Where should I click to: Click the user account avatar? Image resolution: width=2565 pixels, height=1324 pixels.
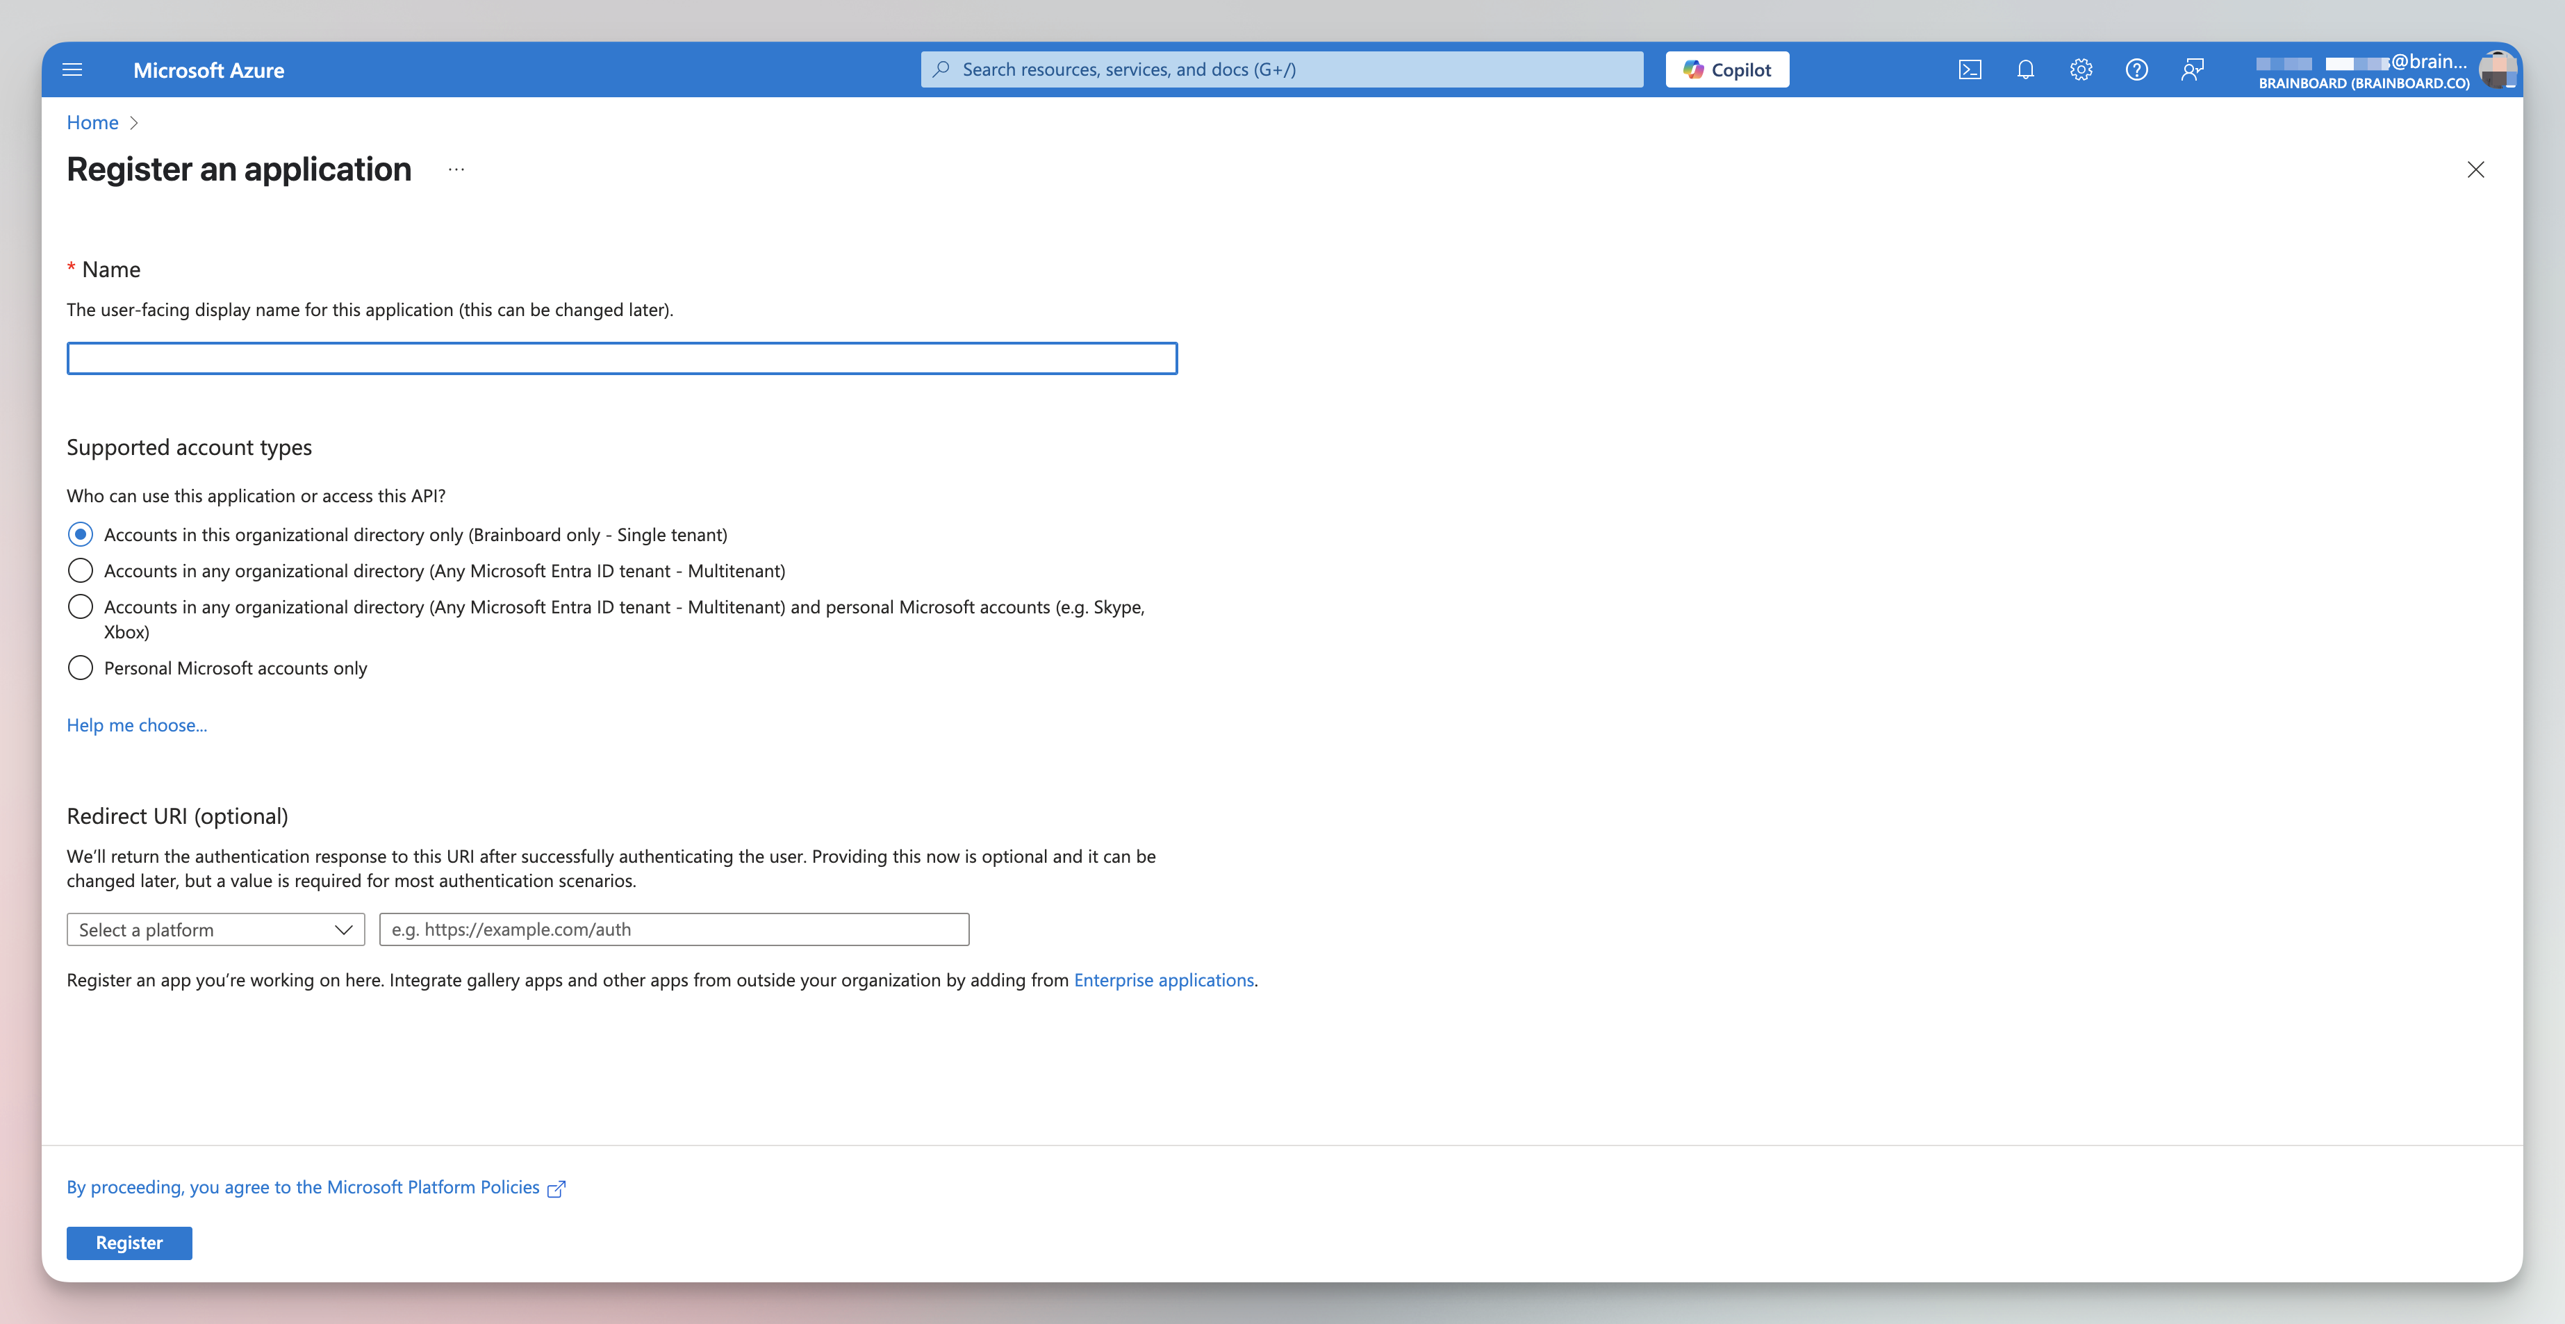pyautogui.click(x=2496, y=69)
